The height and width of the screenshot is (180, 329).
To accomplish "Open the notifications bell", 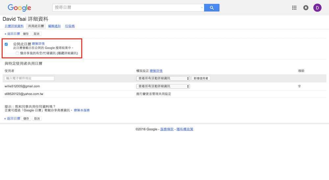I will pyautogui.click(x=306, y=8).
